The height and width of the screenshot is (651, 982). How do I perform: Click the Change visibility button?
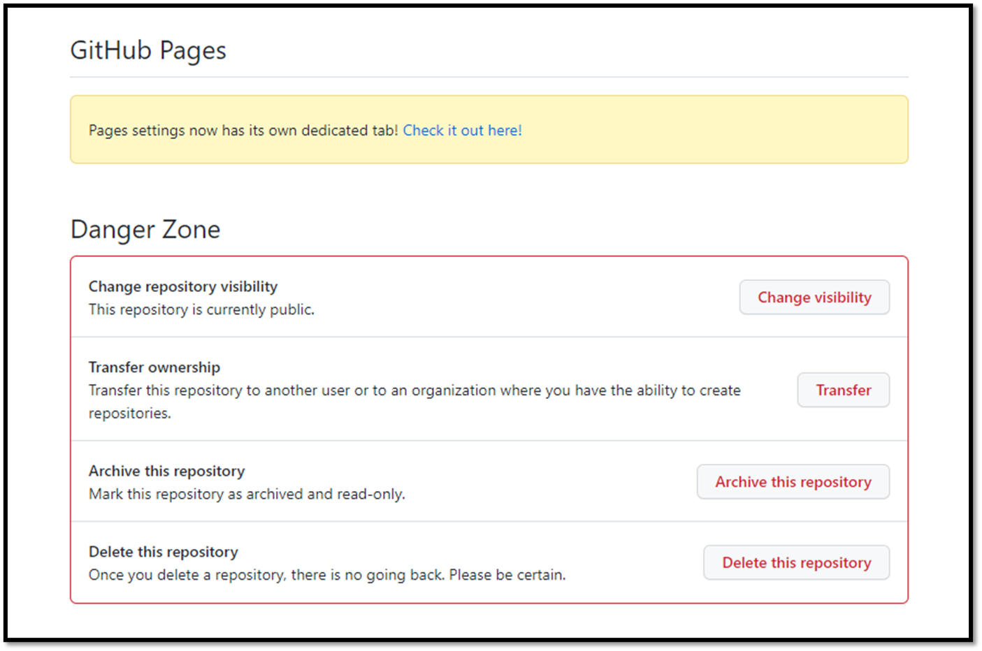814,298
